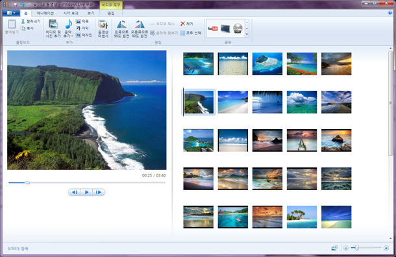Image resolution: width=396 pixels, height=257 pixels.
Task: Expand the sharing gallery with the bottom More arrow
Action: [247, 34]
